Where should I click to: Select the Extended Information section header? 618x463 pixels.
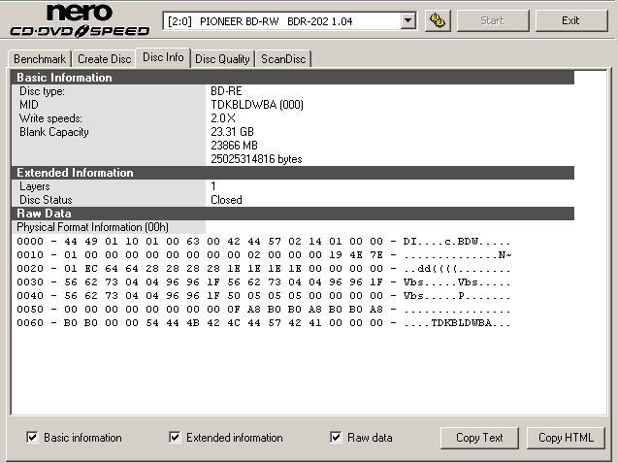[292, 173]
